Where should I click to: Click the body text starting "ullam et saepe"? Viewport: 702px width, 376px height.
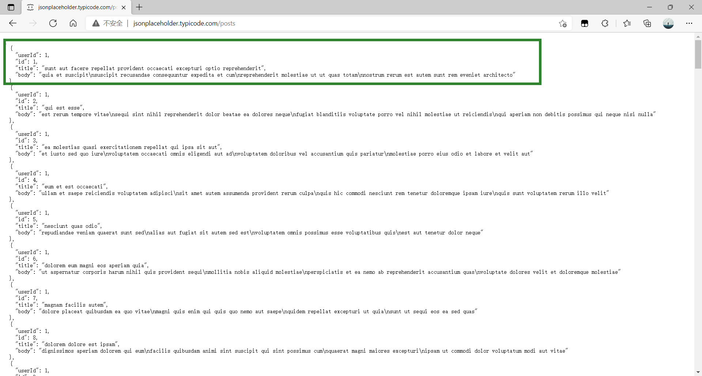pos(324,193)
